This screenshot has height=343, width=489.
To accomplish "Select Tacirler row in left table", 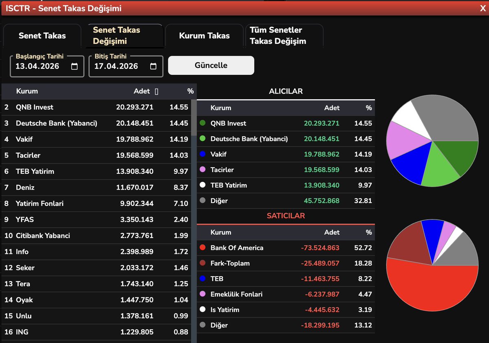I will point(96,155).
